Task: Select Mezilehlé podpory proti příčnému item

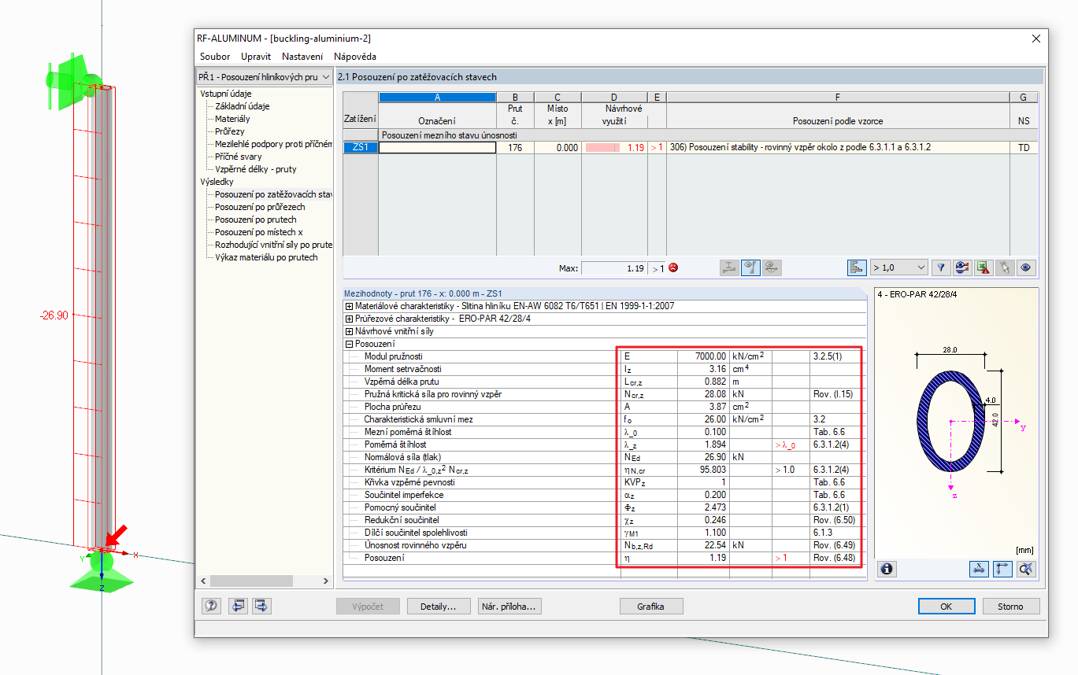Action: click(x=273, y=144)
